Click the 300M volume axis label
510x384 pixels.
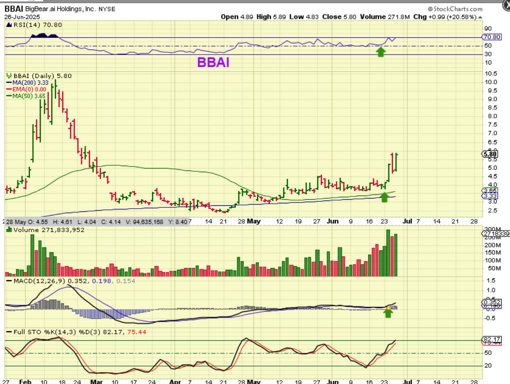pos(492,229)
